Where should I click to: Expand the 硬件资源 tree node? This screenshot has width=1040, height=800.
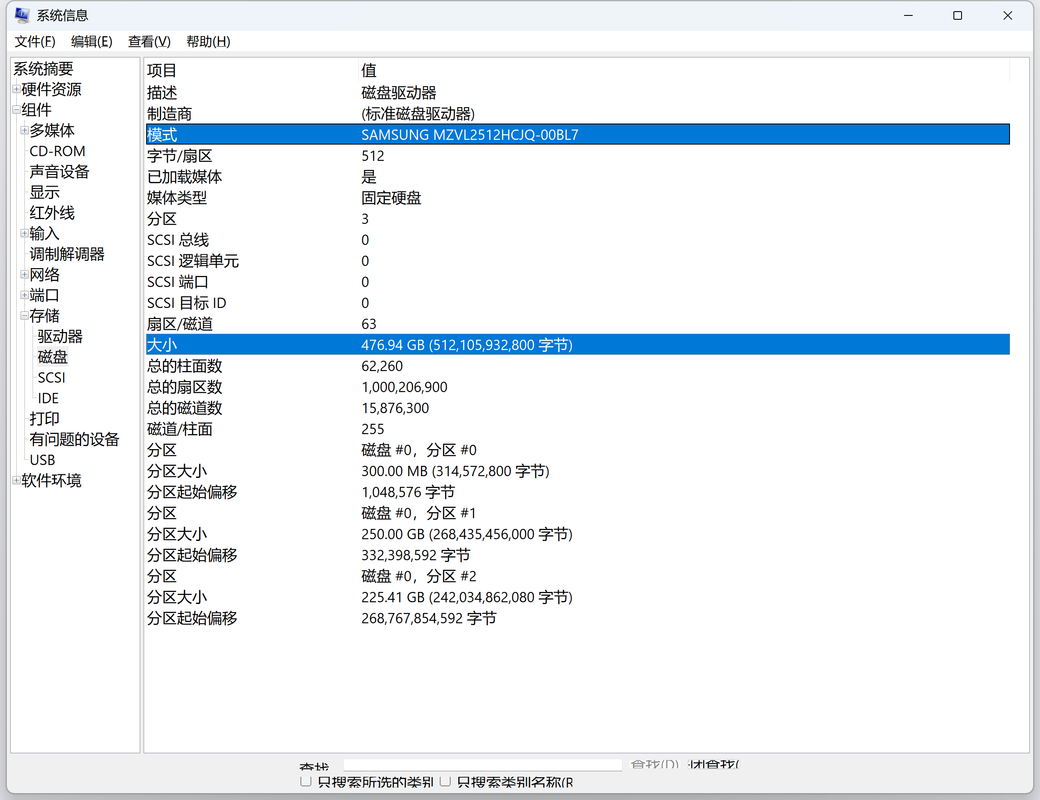click(16, 90)
